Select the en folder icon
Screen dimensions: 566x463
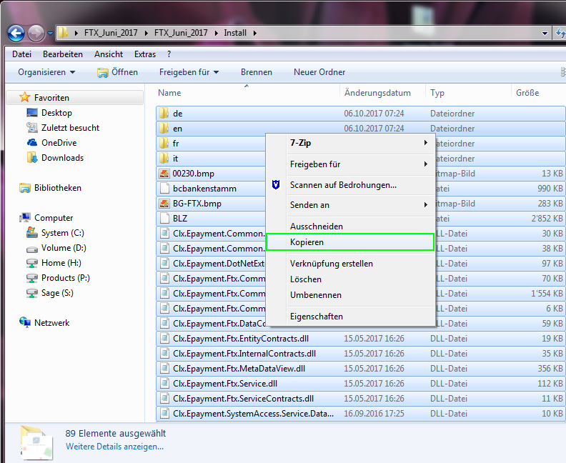pyautogui.click(x=164, y=128)
